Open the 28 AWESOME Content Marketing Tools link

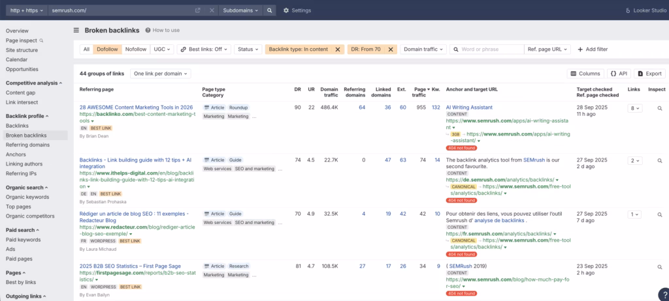136,107
